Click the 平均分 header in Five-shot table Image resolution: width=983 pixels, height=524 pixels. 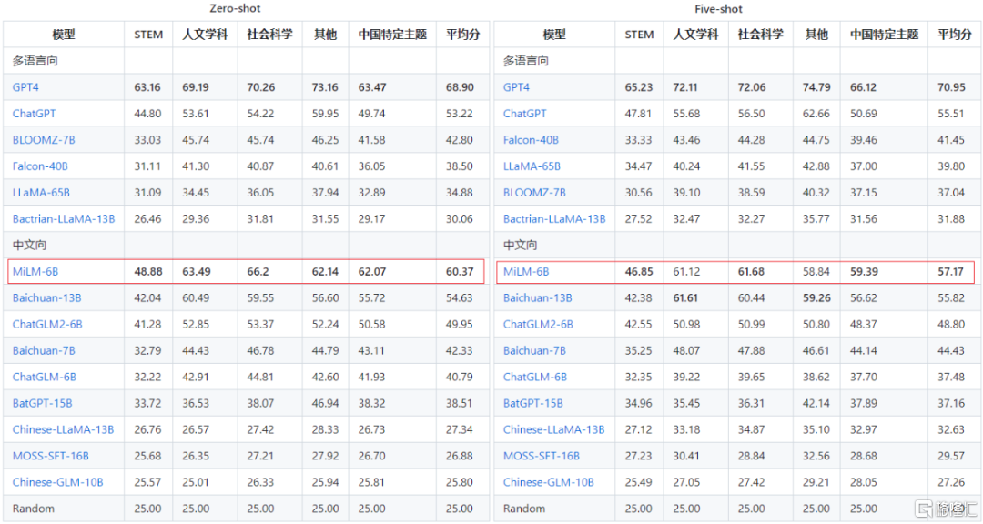(954, 35)
